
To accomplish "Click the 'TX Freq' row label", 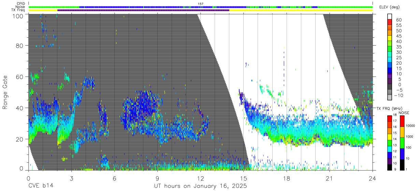I will pos(18,10).
